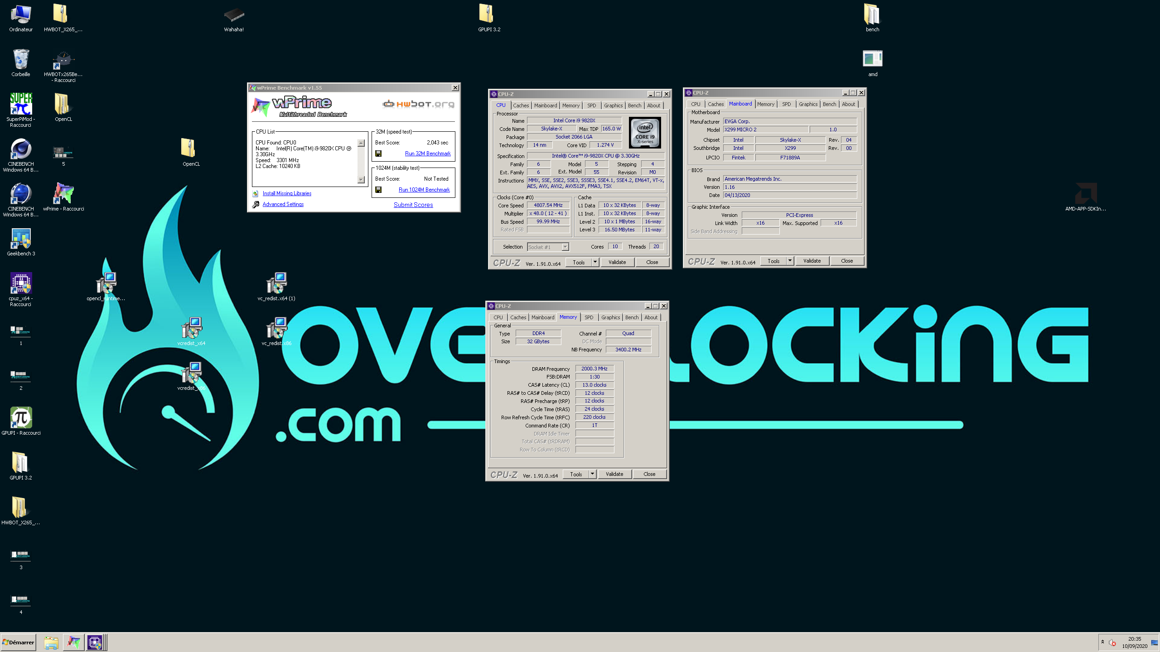Screen dimensions: 1160x652
Task: Expand Tools dropdown arrow in Memory window
Action: point(592,474)
